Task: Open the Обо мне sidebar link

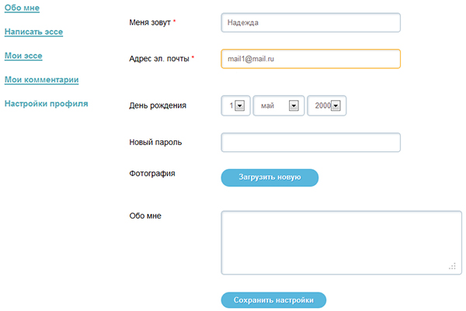Action: point(22,8)
